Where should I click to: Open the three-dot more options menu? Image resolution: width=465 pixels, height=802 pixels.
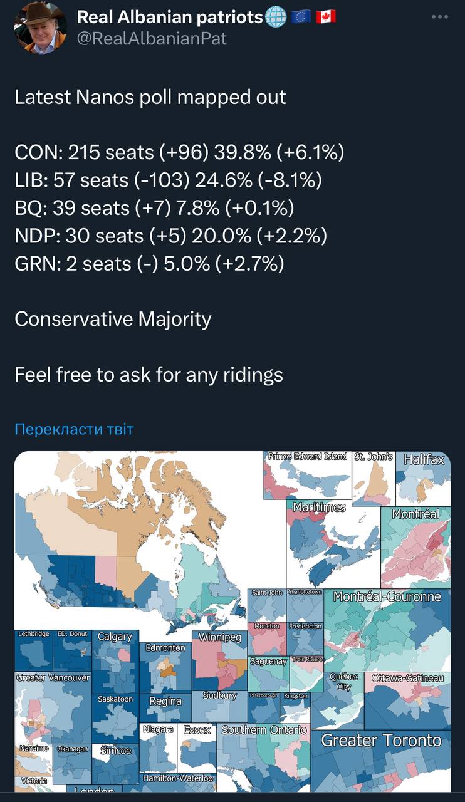440,17
